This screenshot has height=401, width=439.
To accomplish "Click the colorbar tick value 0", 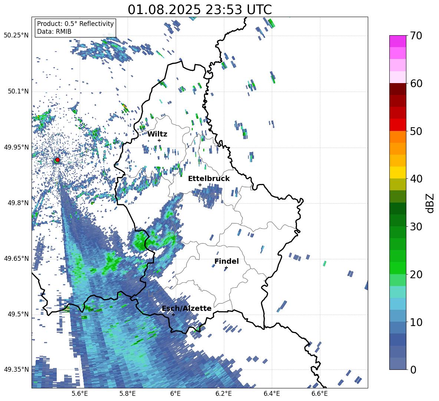I will (x=413, y=369).
